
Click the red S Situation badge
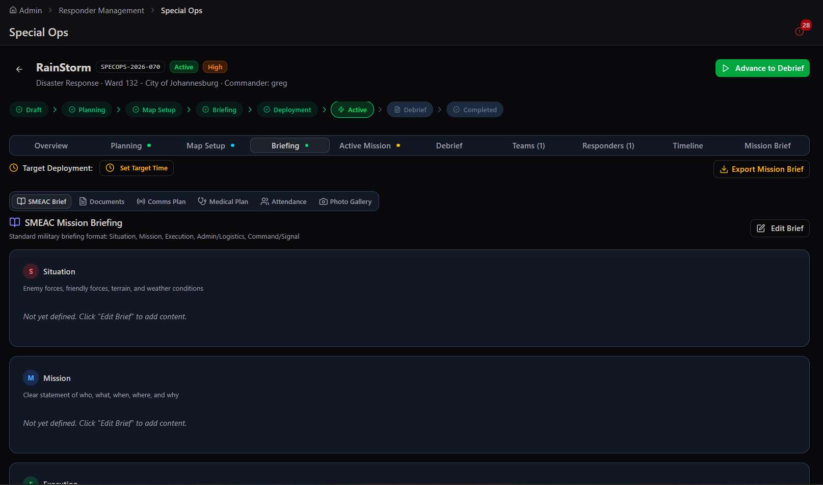click(31, 271)
